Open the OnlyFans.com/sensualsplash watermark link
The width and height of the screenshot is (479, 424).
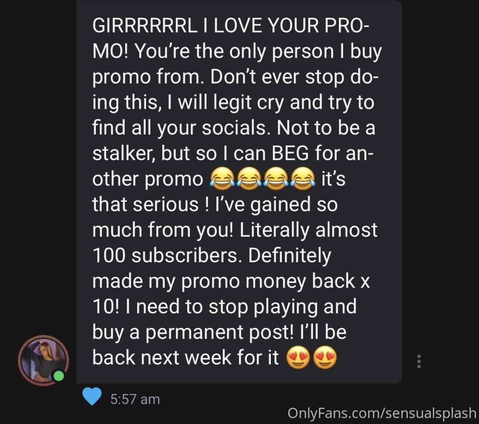(x=382, y=413)
